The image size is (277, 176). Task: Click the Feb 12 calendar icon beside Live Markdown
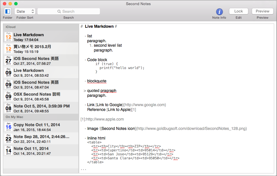pos(9,37)
